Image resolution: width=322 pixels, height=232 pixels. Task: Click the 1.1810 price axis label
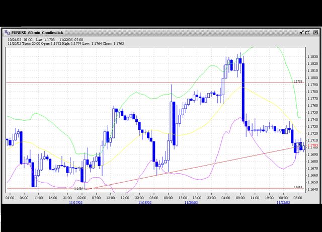tap(312, 70)
